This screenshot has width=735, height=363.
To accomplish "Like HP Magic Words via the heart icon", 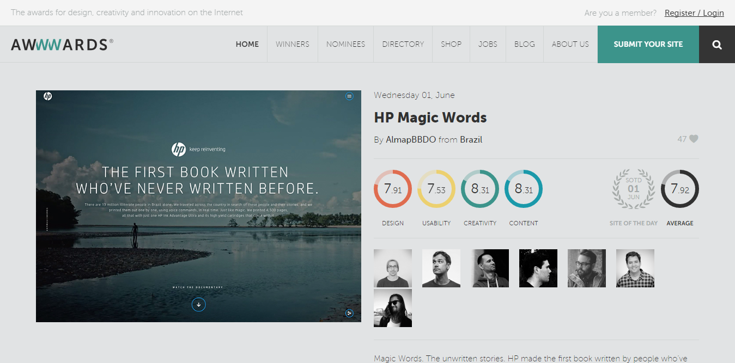I will 694,139.
